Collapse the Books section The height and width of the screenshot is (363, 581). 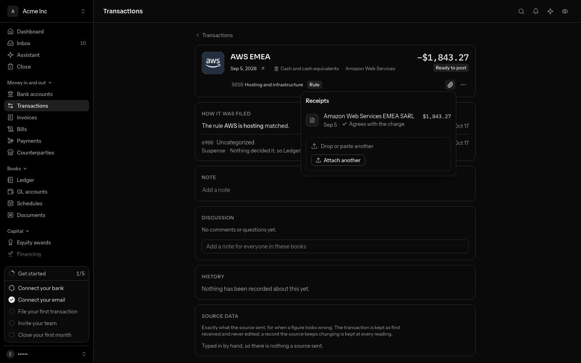[17, 169]
